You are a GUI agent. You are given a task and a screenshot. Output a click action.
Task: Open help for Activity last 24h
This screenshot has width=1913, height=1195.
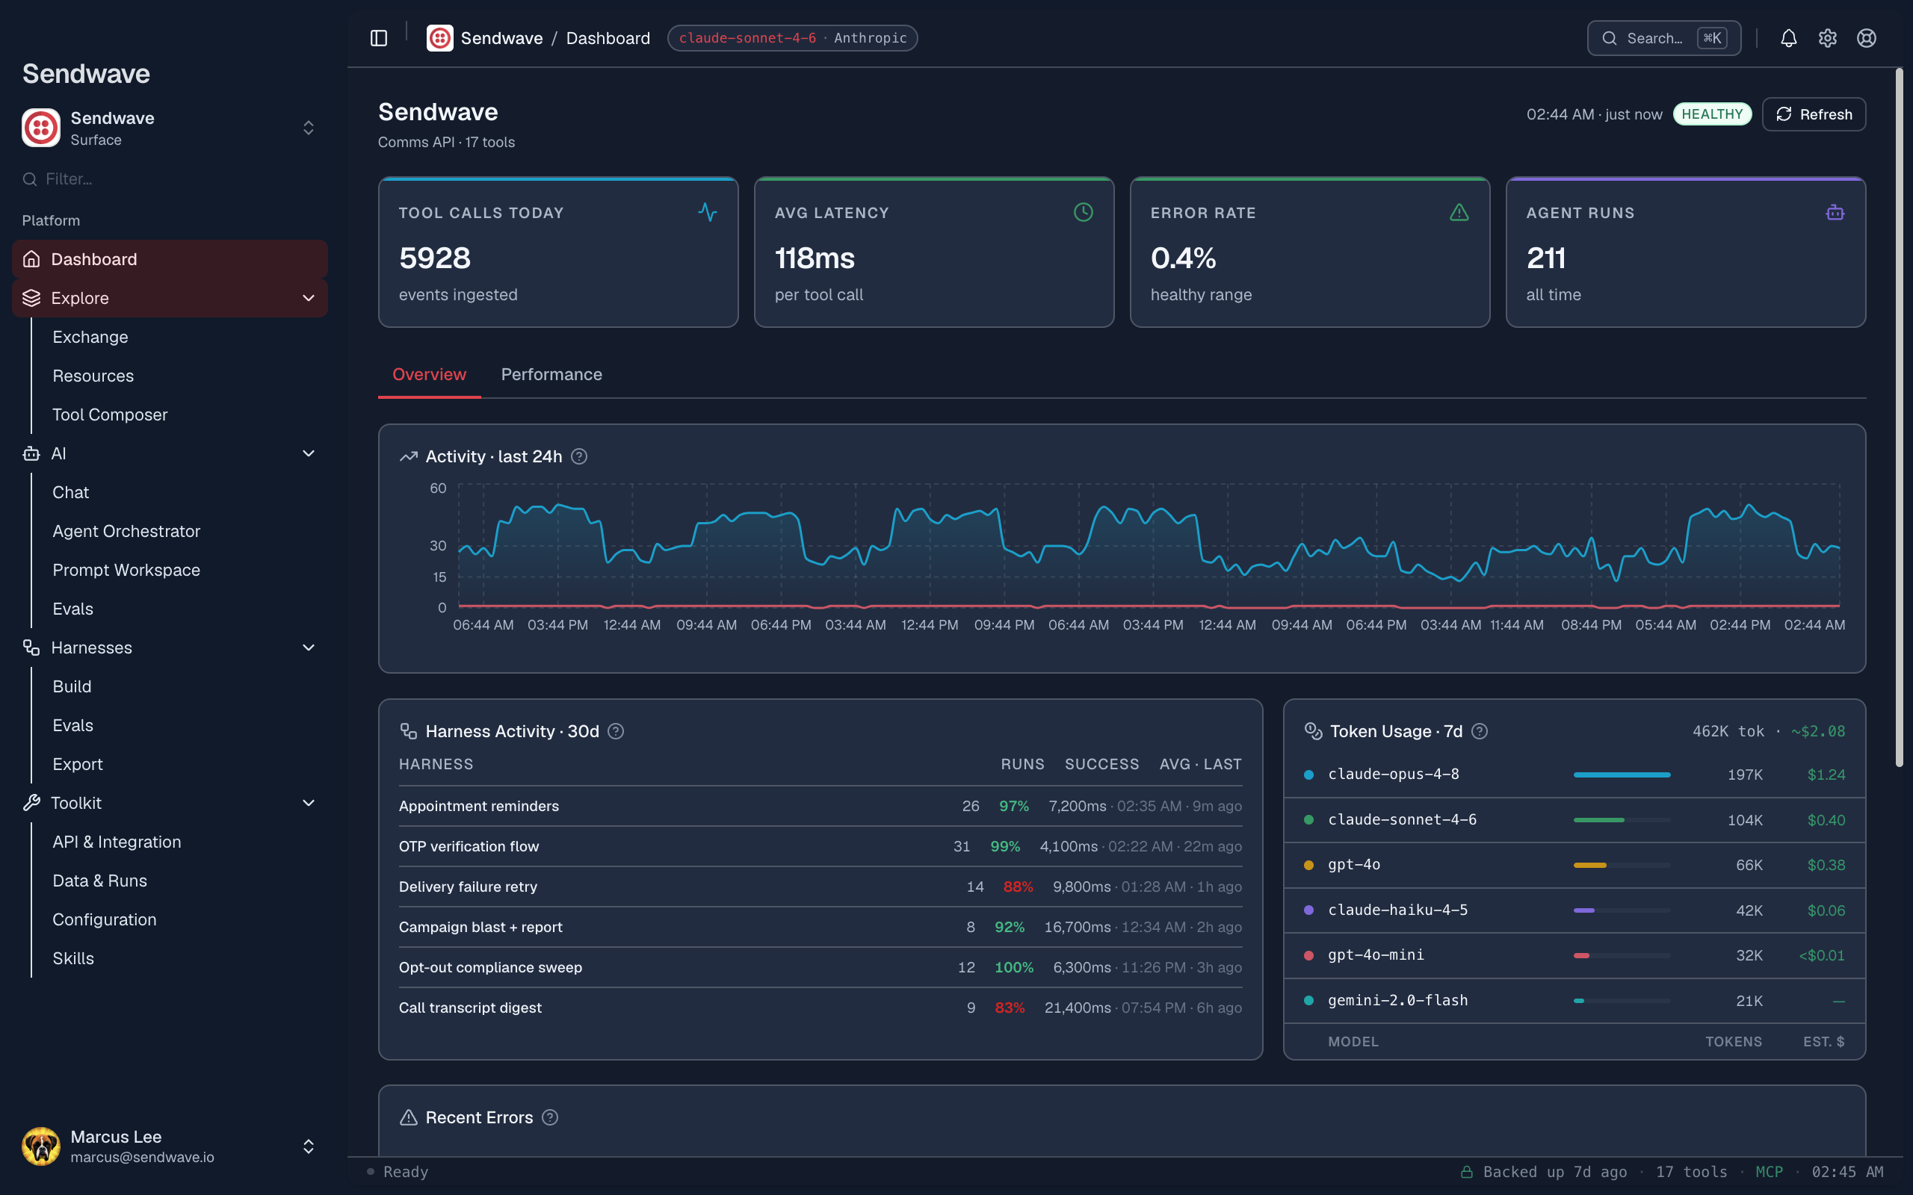(x=578, y=457)
